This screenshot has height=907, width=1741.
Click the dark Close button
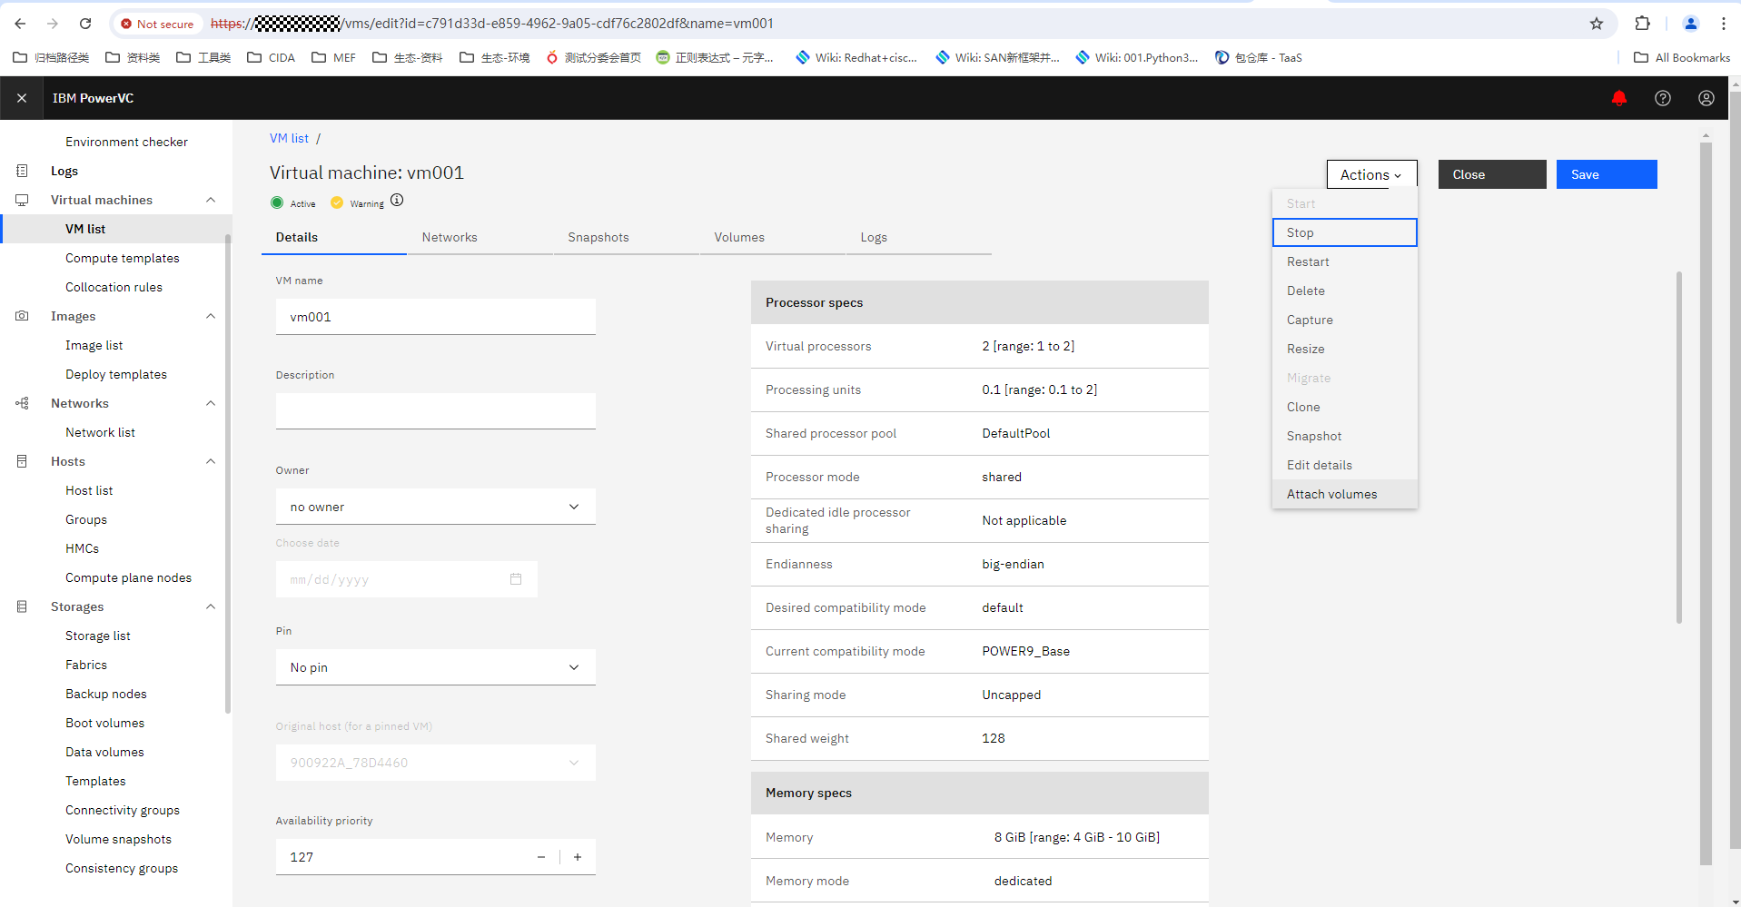click(x=1492, y=174)
